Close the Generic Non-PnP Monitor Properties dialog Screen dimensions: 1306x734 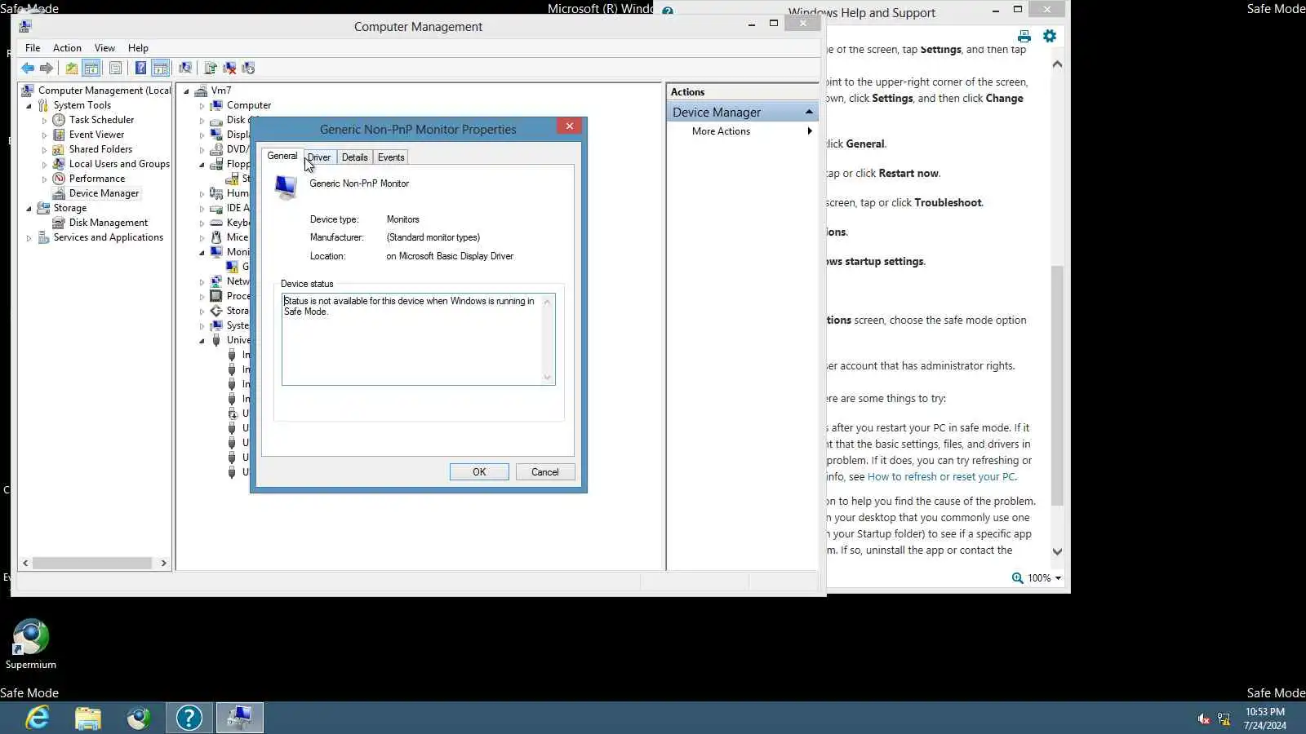(570, 126)
